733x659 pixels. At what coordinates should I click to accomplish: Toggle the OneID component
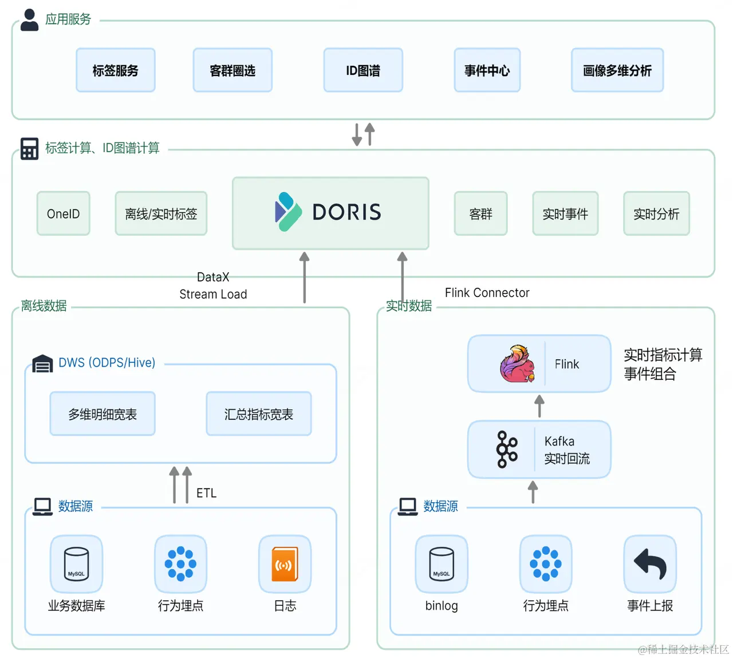[x=63, y=213]
